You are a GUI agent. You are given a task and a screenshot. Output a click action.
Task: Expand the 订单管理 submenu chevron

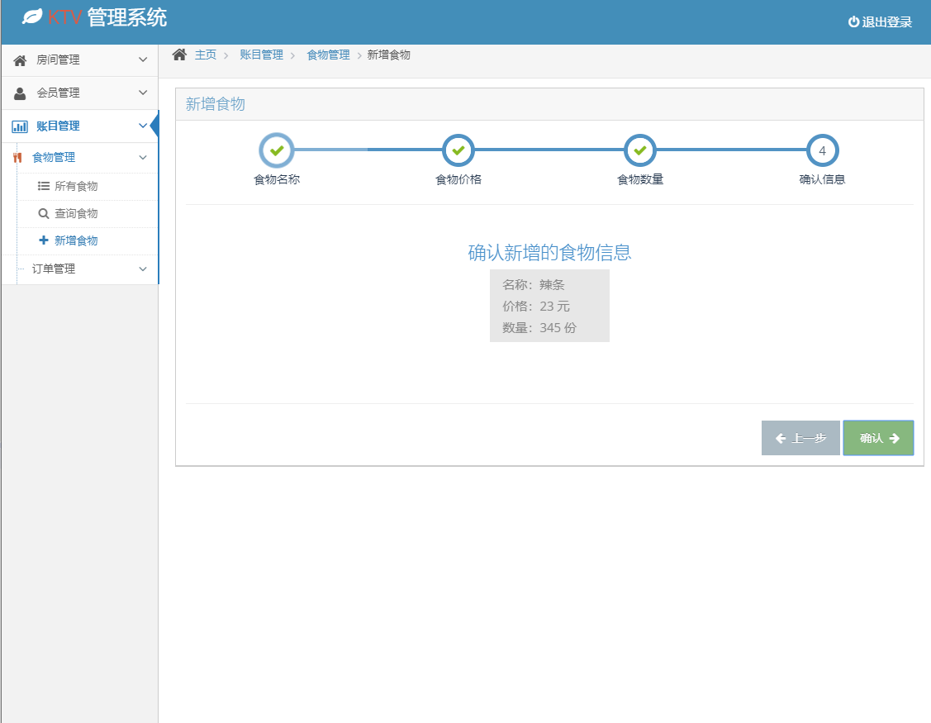click(143, 269)
